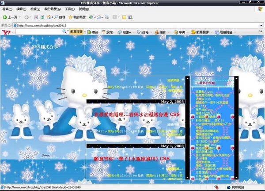Screen dimensions: 265x191
Task: Open the Back button history dropdown arrow
Action: pyautogui.click(x=19, y=17)
